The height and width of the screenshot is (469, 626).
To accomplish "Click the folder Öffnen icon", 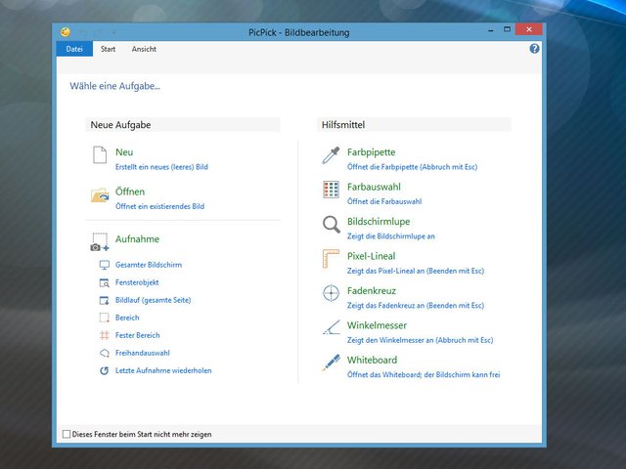I will pyautogui.click(x=100, y=195).
